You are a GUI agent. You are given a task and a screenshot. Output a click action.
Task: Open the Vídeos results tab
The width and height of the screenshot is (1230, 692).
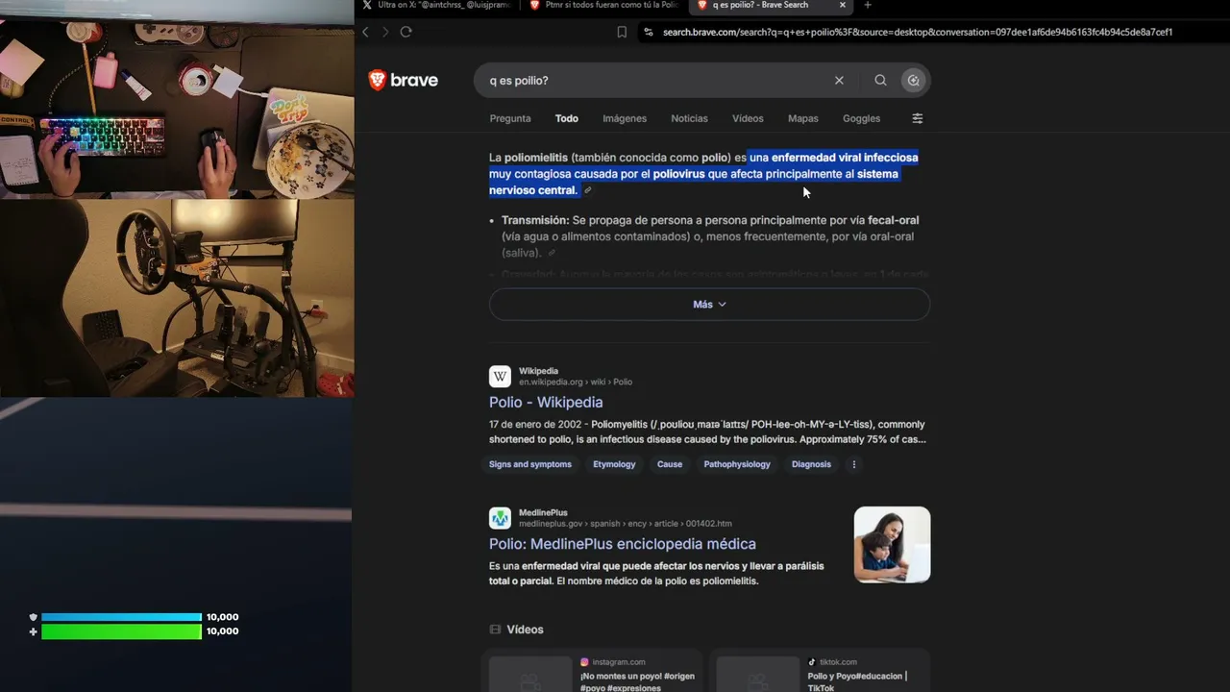click(x=748, y=118)
